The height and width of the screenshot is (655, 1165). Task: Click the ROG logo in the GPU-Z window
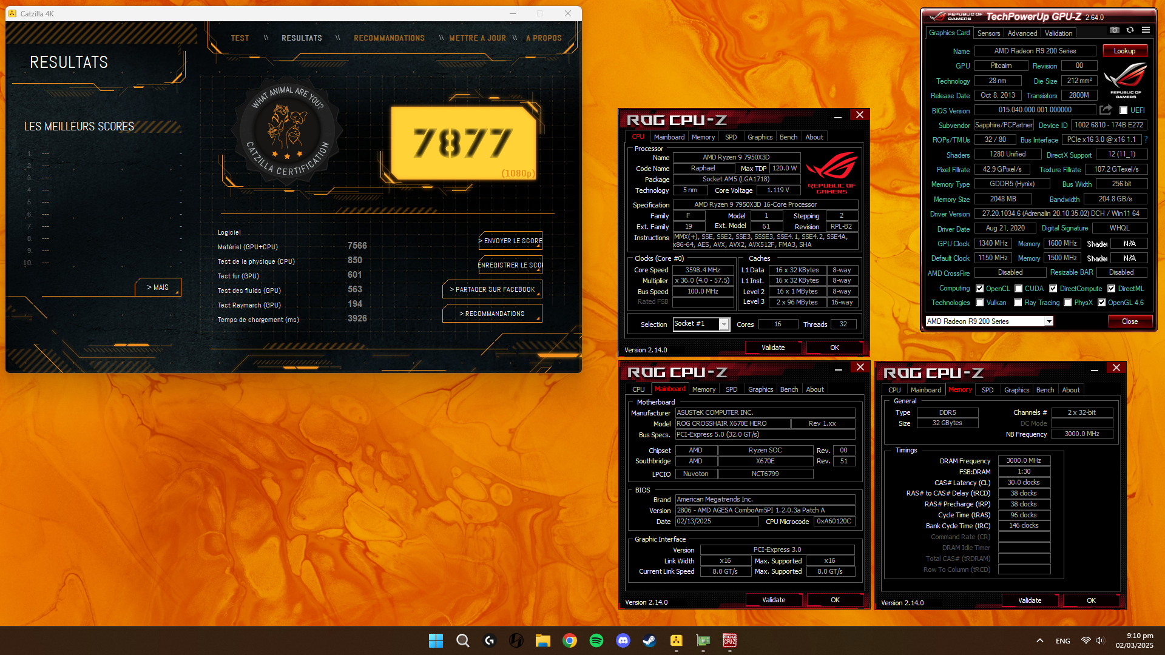(1125, 81)
